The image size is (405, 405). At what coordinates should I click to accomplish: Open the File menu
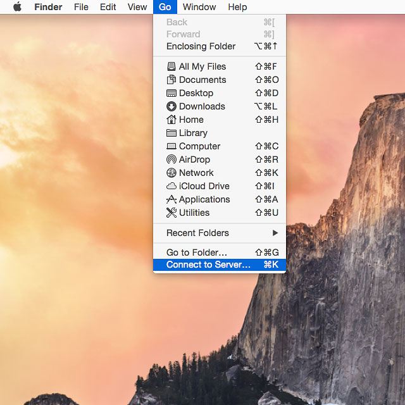pos(81,7)
